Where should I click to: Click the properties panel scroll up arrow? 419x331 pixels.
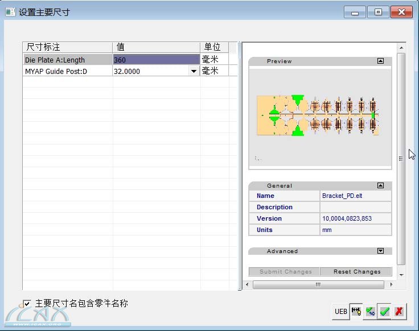pos(401,48)
